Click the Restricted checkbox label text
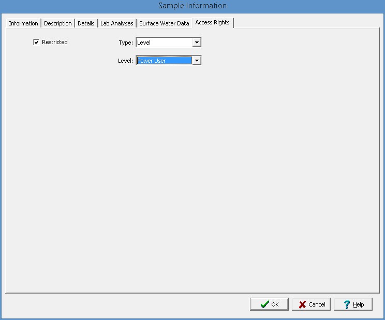 [55, 42]
